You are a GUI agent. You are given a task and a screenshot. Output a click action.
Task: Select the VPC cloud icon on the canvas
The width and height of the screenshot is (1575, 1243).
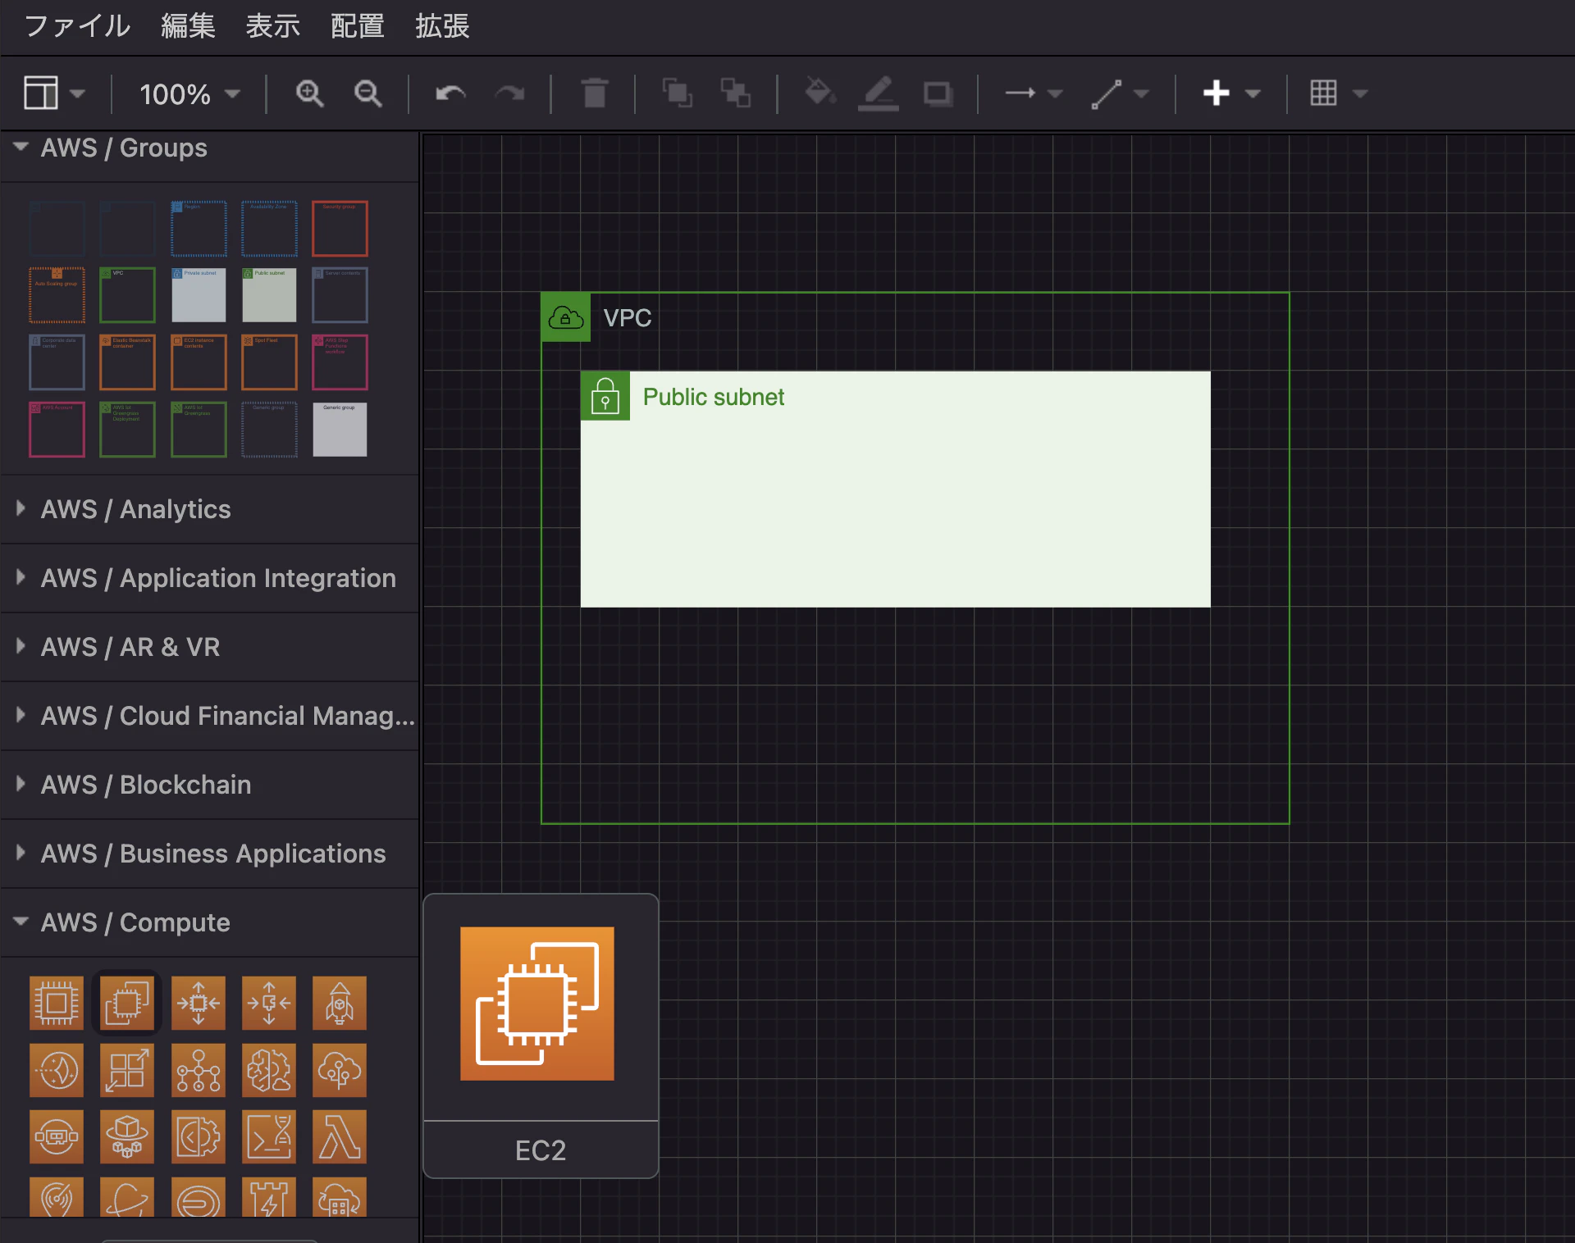click(566, 317)
